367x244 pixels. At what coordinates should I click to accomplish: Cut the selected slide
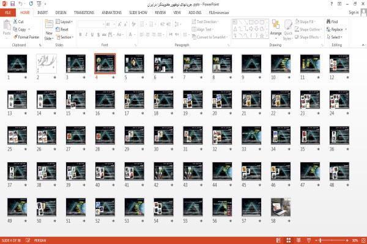[18, 21]
